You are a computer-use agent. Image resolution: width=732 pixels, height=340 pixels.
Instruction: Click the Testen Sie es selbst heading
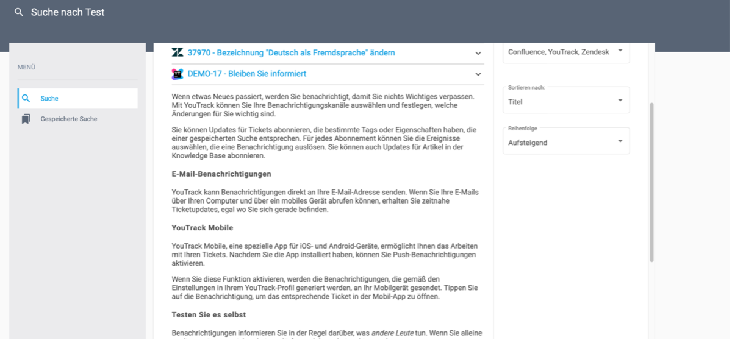[209, 314]
